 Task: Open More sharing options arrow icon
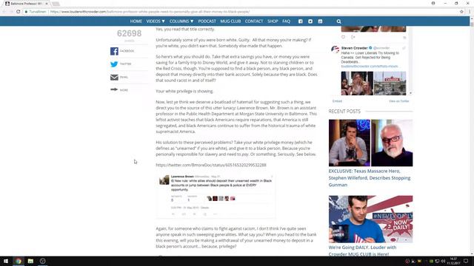[114, 89]
